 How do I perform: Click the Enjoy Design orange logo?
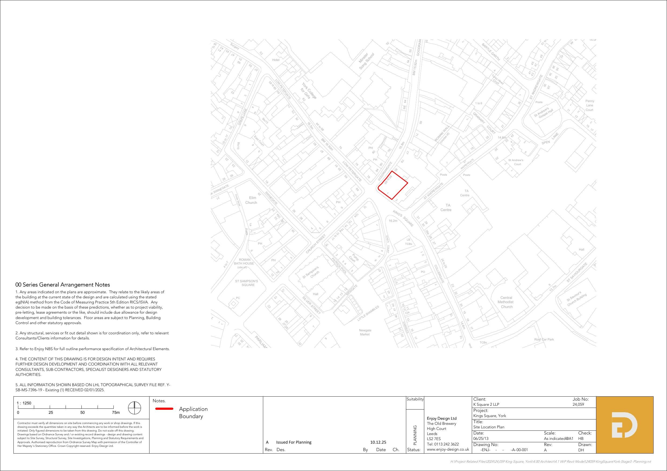(x=625, y=425)
